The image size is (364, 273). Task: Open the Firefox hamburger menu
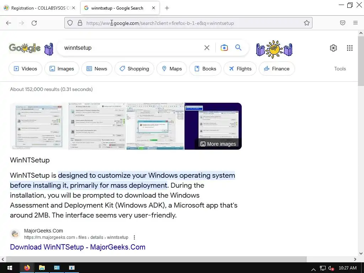[x=355, y=23]
